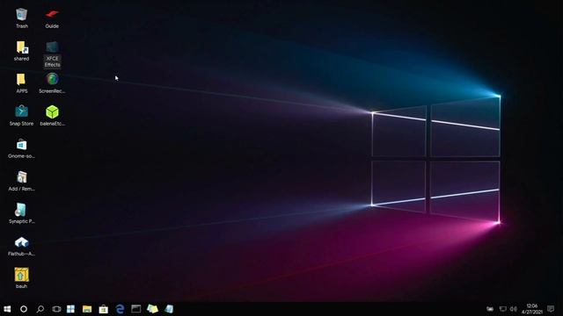This screenshot has width=563, height=316.
Task: Launch the Edge-style browser taskbar icon
Action: [120, 309]
